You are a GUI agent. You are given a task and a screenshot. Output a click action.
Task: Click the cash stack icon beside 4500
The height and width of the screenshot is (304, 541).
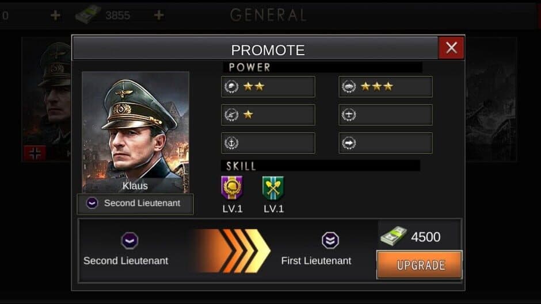[x=393, y=235]
